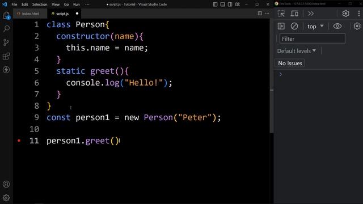Open the lightning bolt view in activity bar
This screenshot has height=204, width=363.
coord(6,70)
